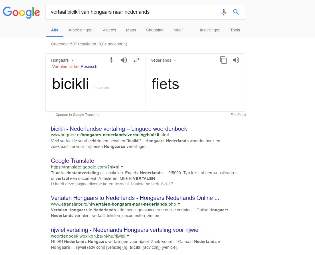This screenshot has width=315, height=255.
Task: Open the Maps search tab
Action: pyautogui.click(x=131, y=30)
